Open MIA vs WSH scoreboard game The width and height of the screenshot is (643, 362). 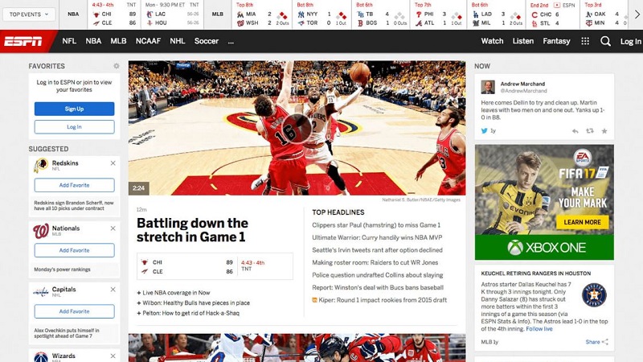[263, 14]
